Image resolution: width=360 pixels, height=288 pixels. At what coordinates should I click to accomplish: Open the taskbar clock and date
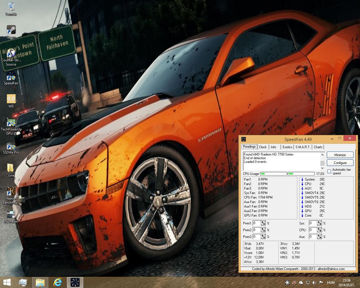point(347,283)
